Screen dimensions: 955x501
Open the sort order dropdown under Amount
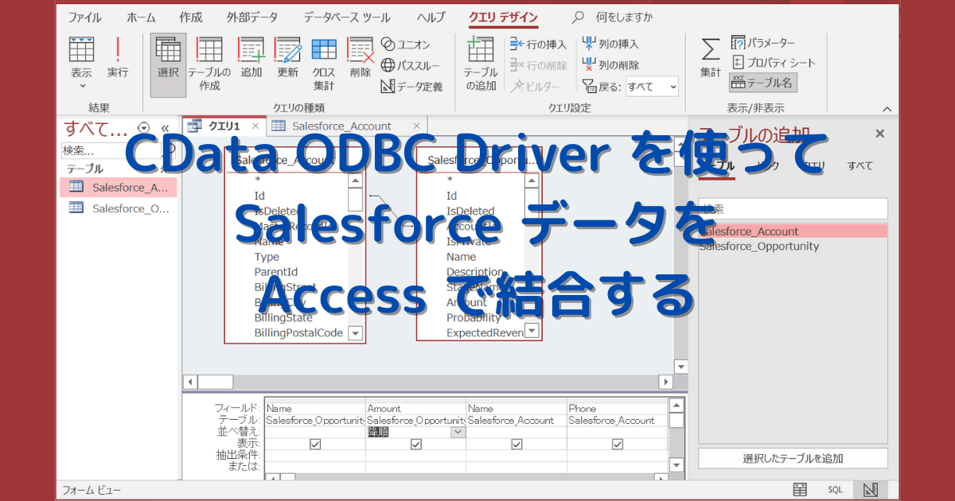pos(458,432)
